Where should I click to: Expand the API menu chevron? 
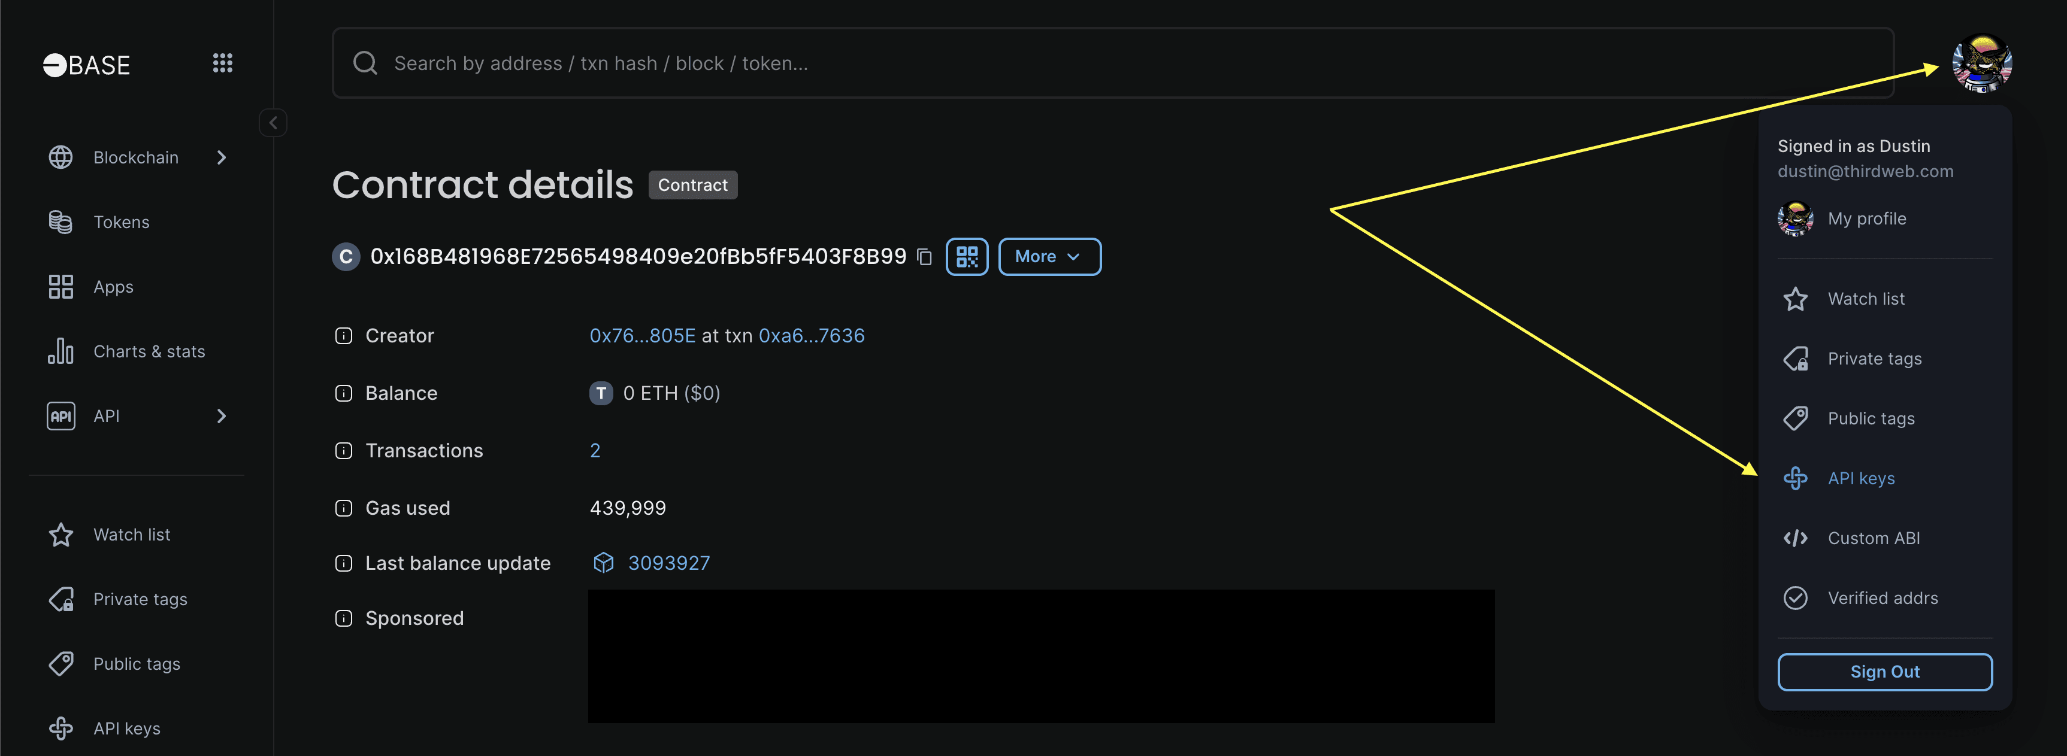(x=224, y=414)
